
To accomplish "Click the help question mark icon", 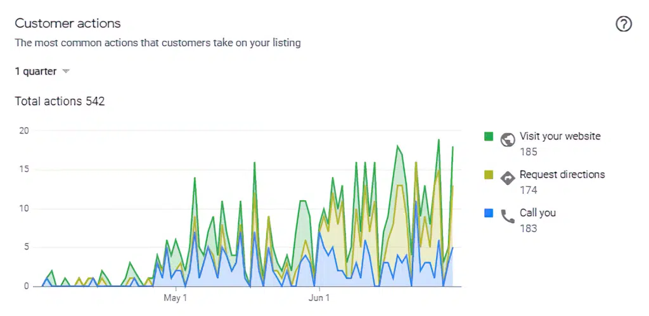I will pos(624,25).
